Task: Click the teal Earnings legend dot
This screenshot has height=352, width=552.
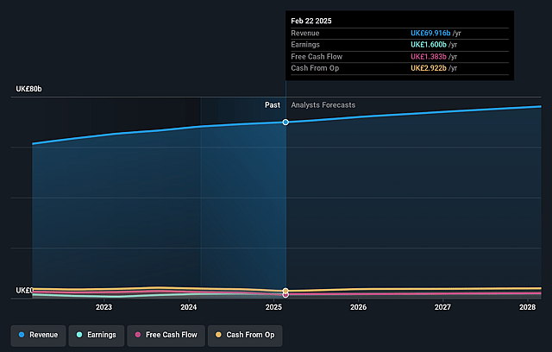Action: 79,335
